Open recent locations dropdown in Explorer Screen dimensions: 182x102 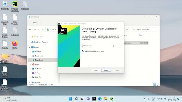[x=39, y=29]
